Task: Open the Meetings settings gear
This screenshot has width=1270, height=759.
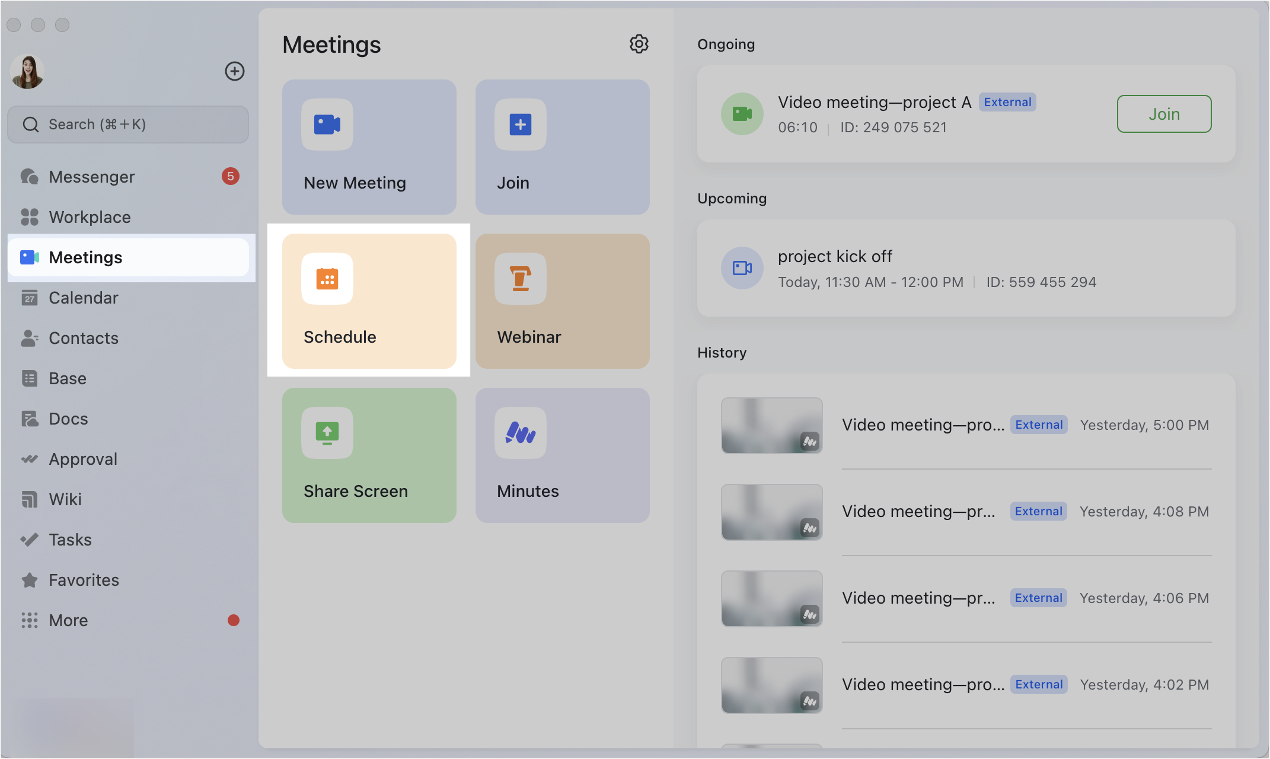Action: 639,44
